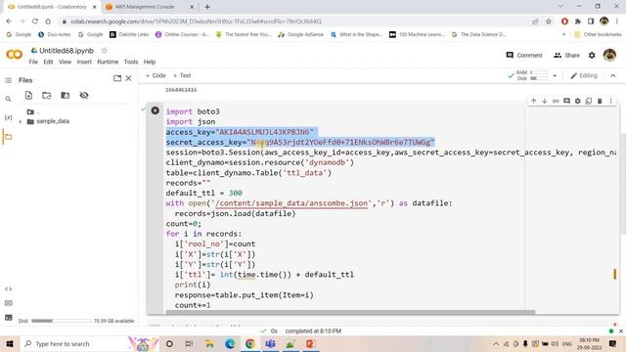Screen dimensions: 626x352
Task: Delete the cell trash icon
Action: [x=600, y=101]
